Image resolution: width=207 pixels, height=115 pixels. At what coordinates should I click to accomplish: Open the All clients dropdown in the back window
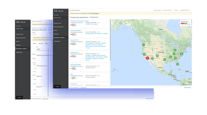(40, 34)
